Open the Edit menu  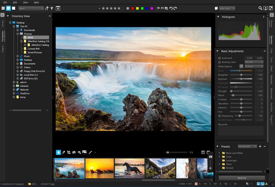[15, 2]
